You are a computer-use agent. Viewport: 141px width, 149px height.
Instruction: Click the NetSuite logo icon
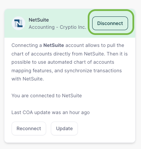click(x=18, y=23)
